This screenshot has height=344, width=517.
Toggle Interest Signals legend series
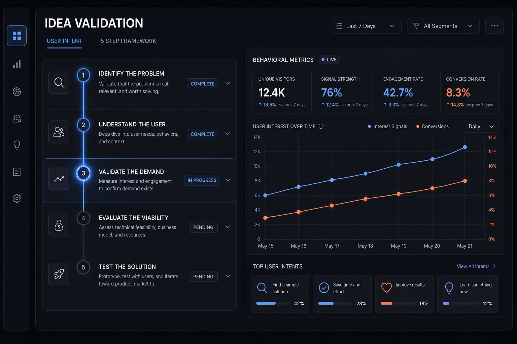click(387, 126)
